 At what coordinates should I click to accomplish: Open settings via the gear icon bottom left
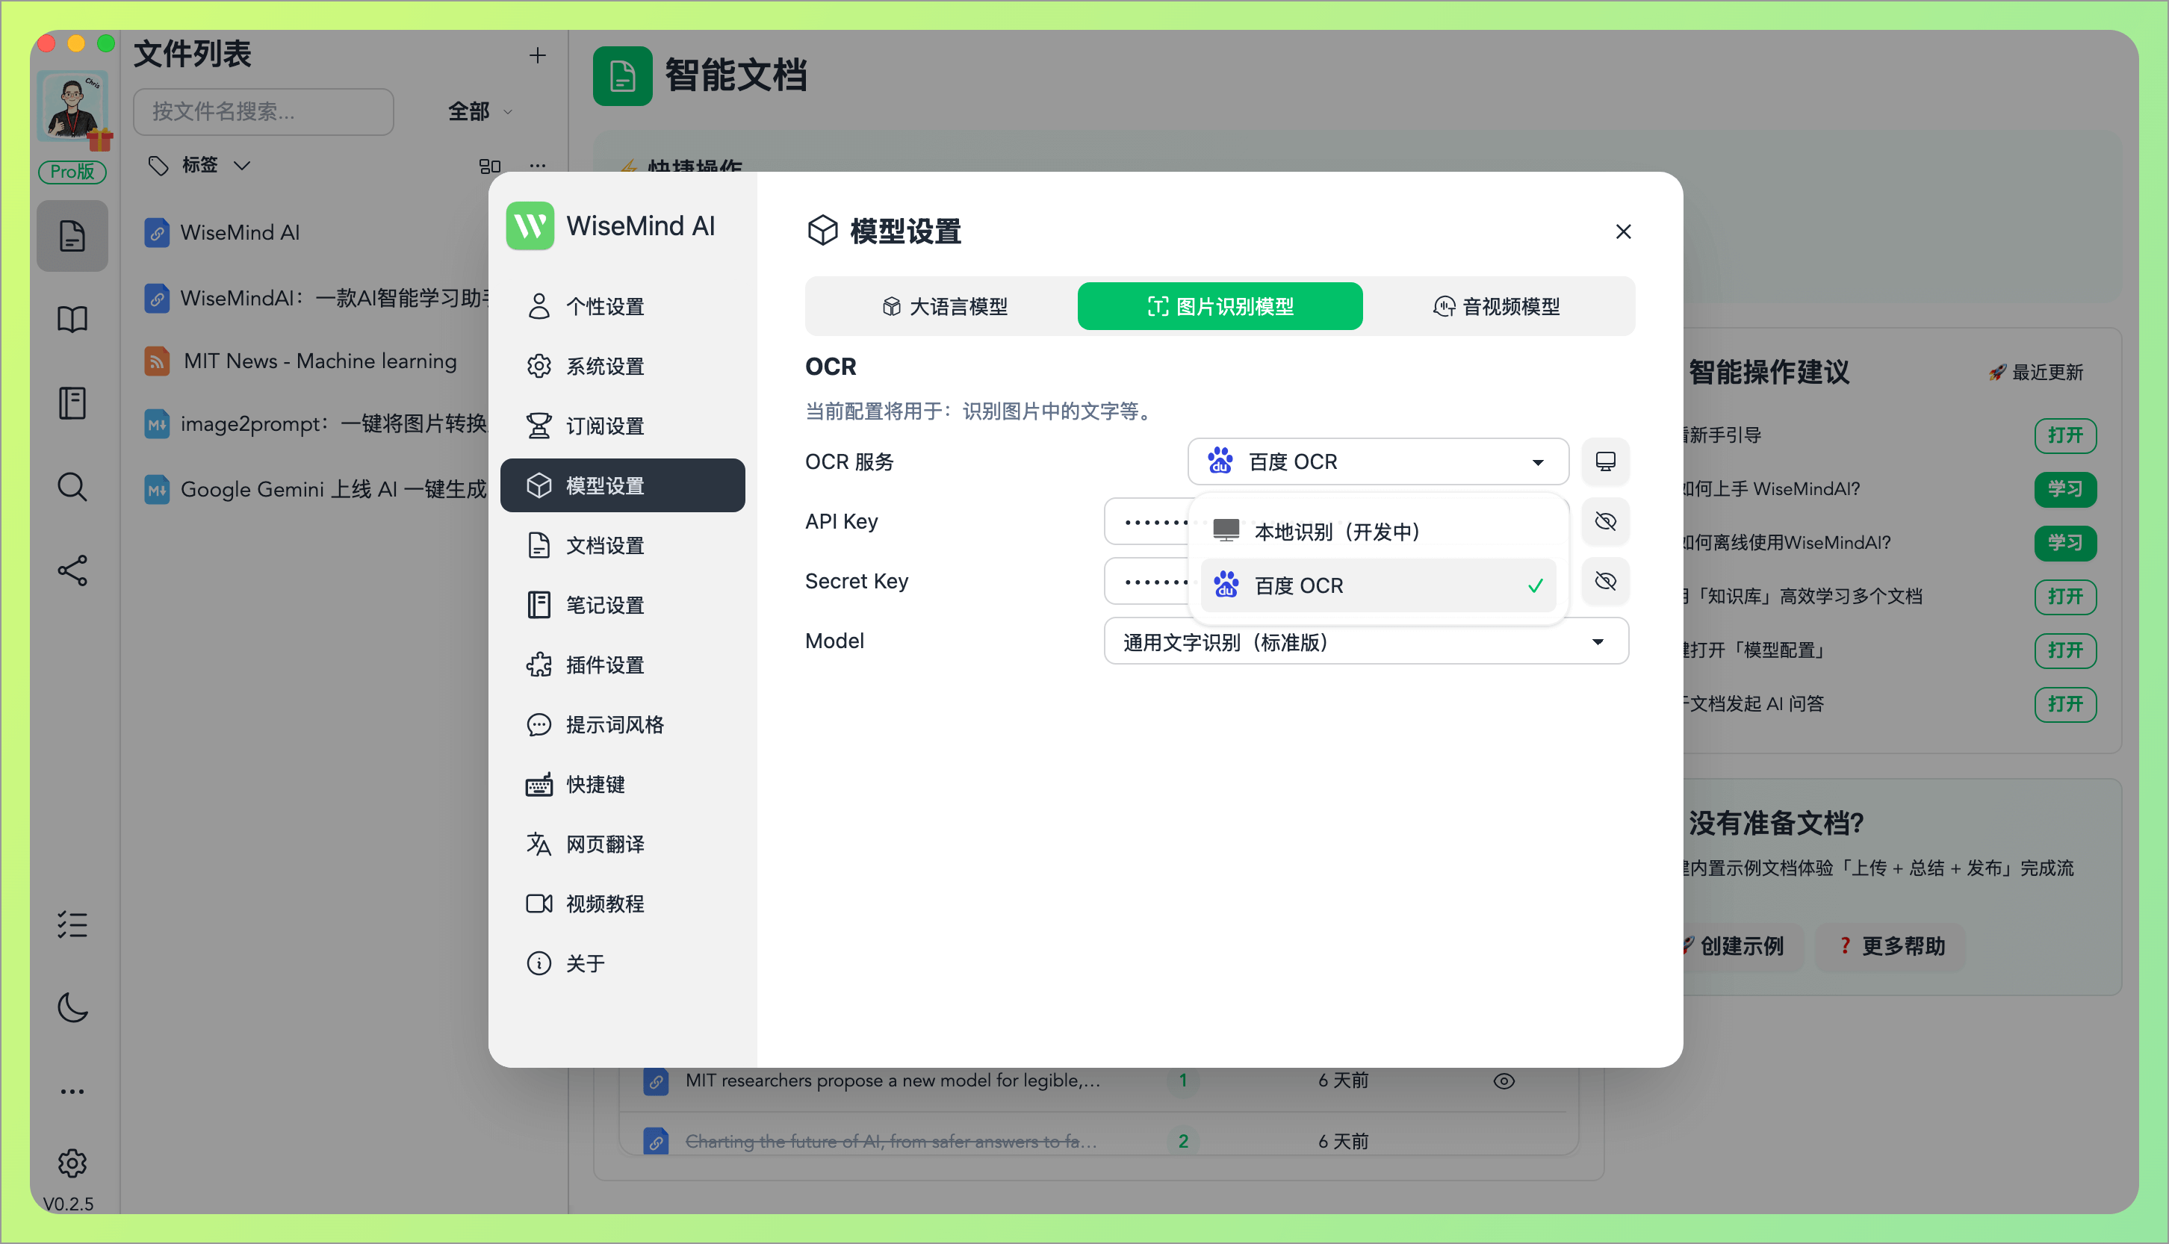coord(72,1163)
